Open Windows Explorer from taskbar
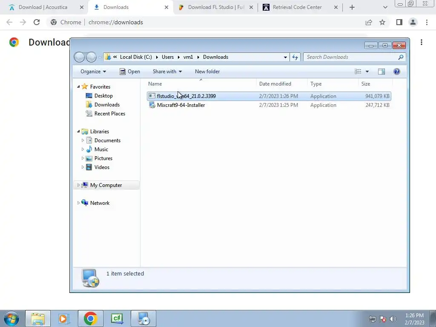Image resolution: width=436 pixels, height=327 pixels. pos(38,318)
